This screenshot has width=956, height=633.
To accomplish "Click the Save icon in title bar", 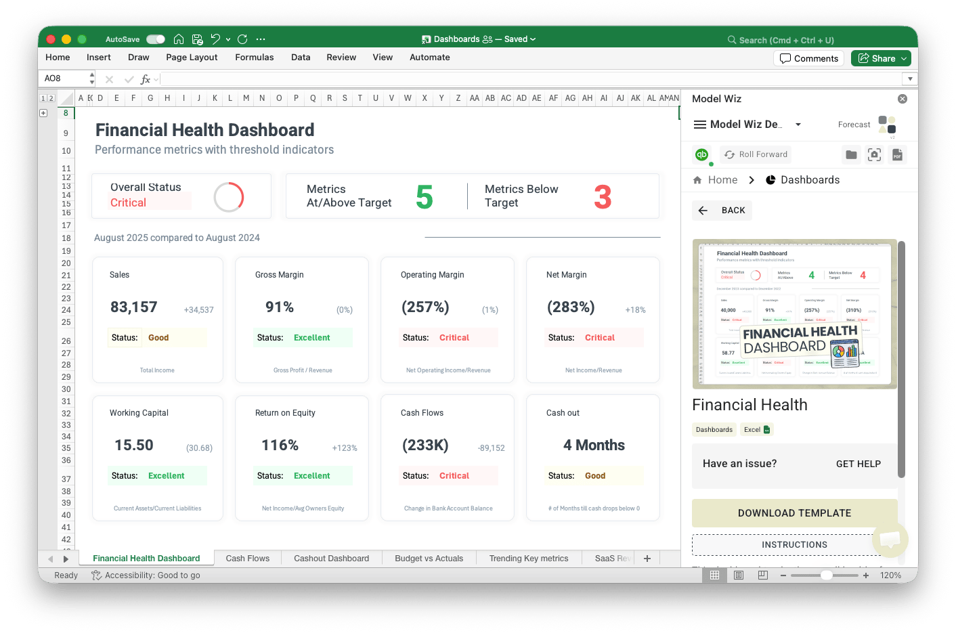I will coord(197,39).
